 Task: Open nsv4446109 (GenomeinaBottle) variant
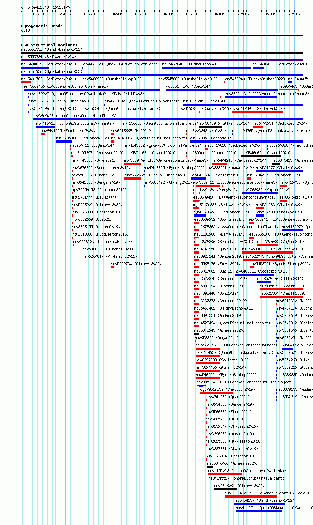[102, 242]
